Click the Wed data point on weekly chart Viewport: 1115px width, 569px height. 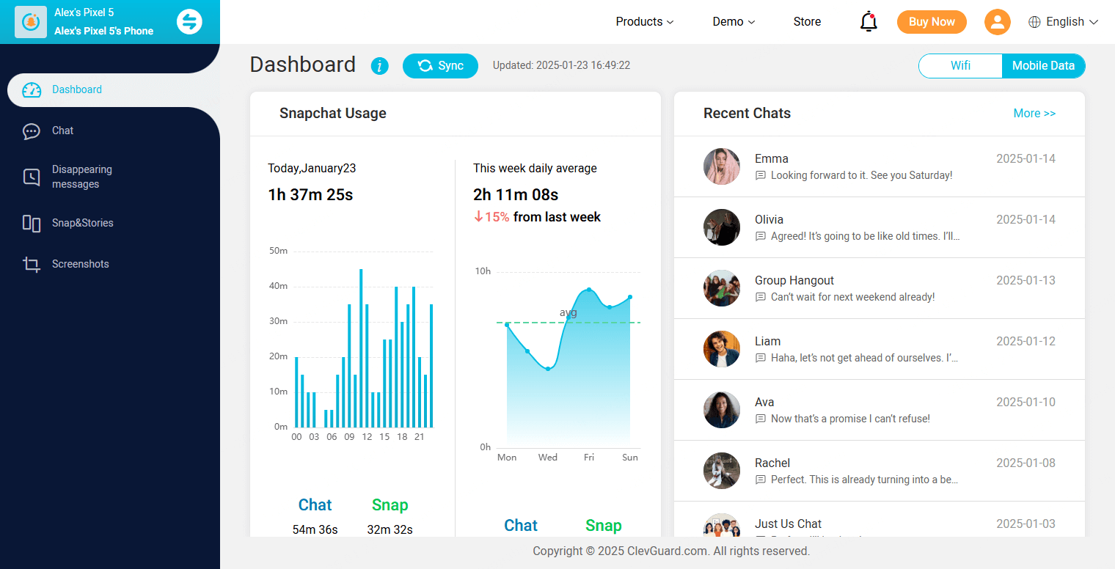(547, 368)
